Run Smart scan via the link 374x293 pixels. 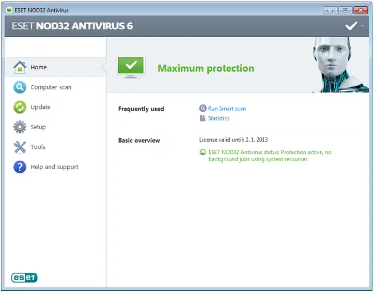(x=227, y=109)
